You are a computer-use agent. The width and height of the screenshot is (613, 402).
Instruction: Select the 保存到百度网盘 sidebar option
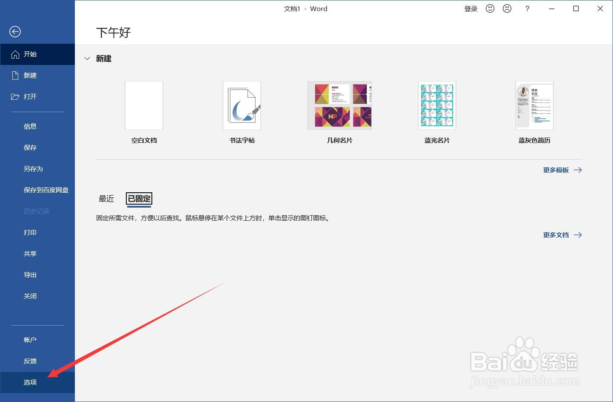(x=46, y=190)
